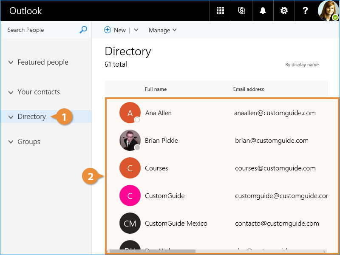Click the search magnifier icon

click(x=83, y=30)
